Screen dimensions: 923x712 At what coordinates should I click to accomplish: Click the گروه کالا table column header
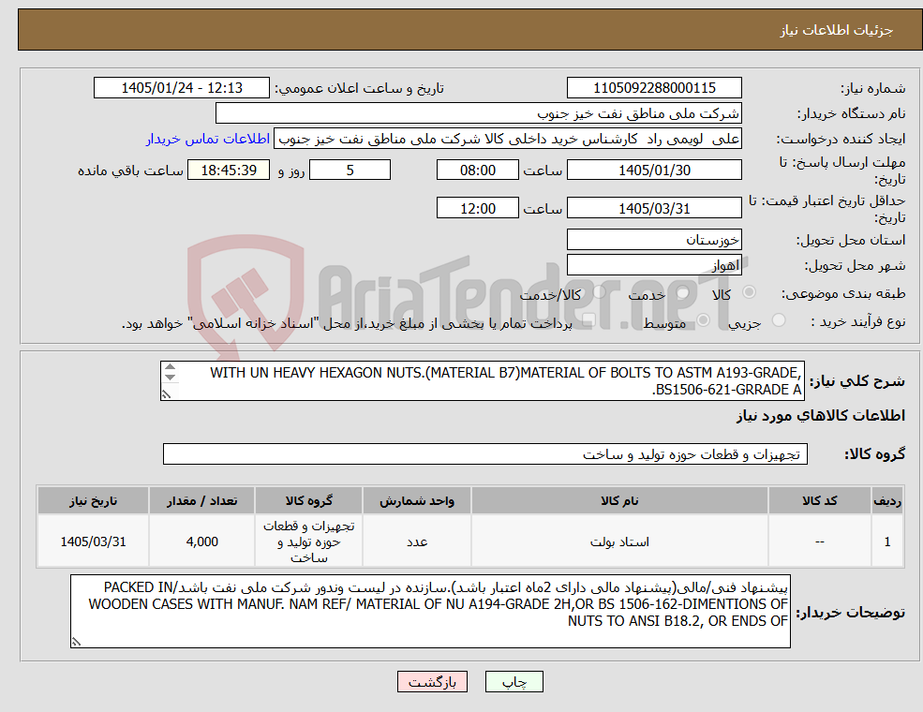coord(309,501)
